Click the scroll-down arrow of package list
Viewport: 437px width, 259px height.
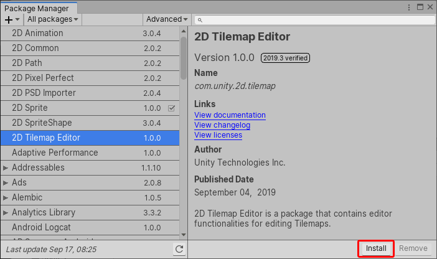pos(184,234)
